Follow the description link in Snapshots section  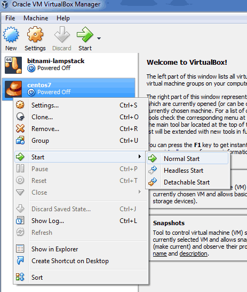pyautogui.click(x=193, y=253)
